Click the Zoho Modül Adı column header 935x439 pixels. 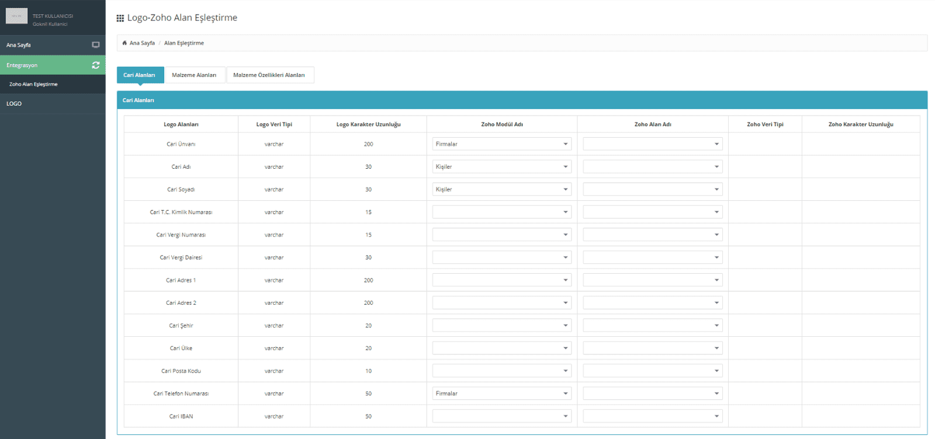[x=502, y=124]
